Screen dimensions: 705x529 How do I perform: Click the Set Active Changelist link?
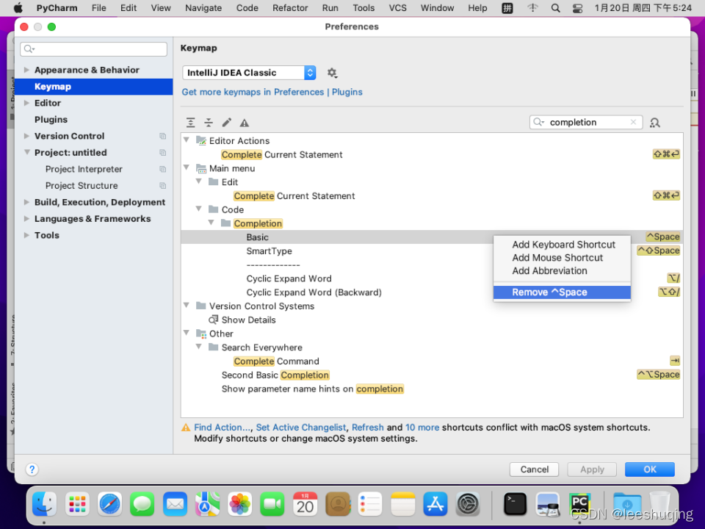301,428
